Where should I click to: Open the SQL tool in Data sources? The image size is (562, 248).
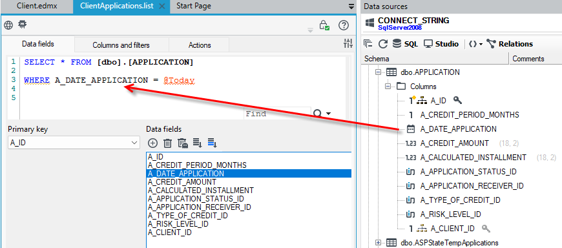[405, 44]
